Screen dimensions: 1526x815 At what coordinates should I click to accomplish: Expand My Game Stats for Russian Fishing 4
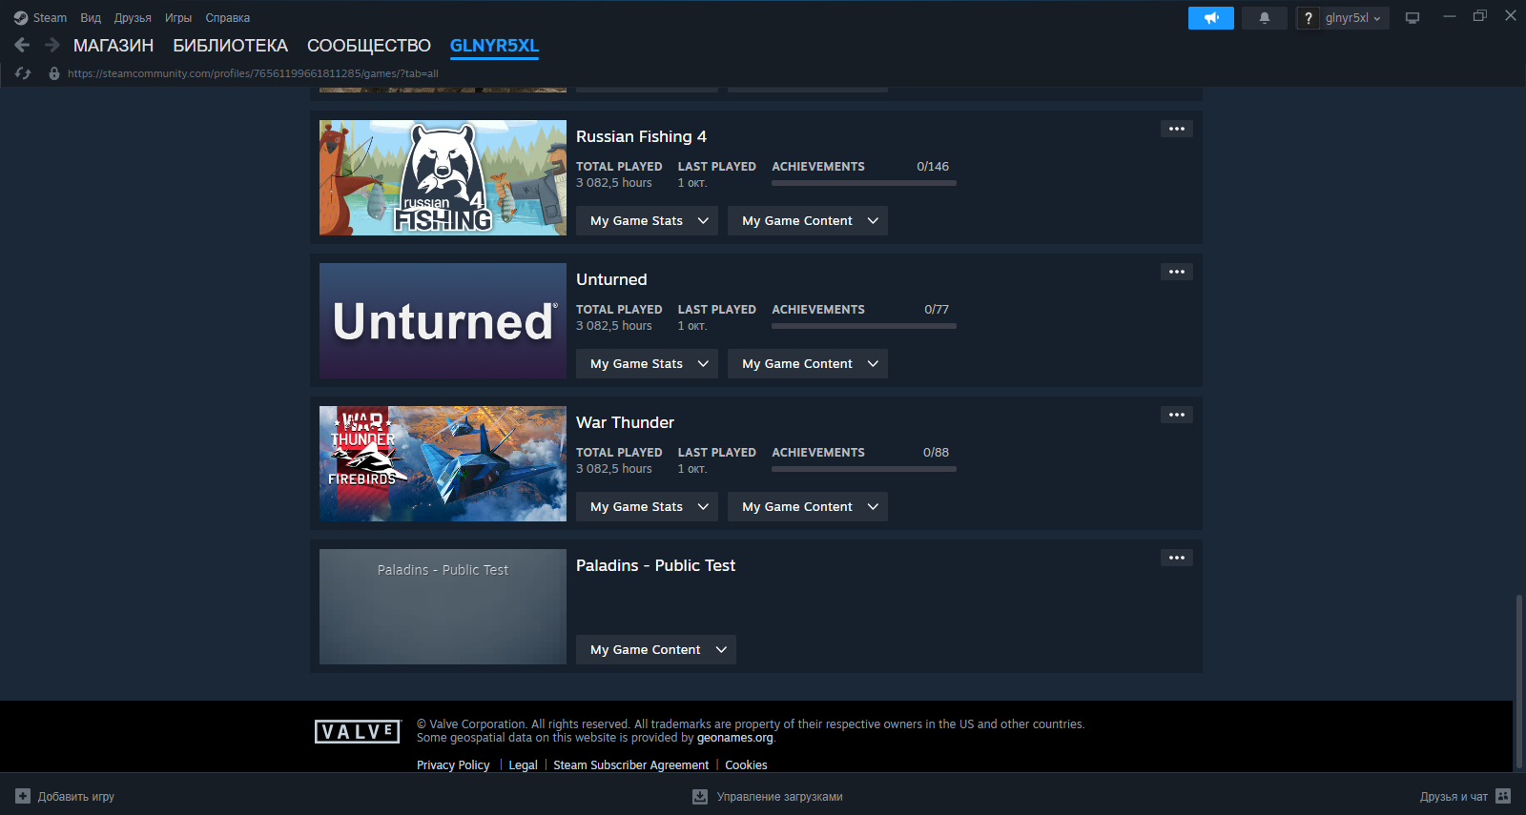(647, 220)
